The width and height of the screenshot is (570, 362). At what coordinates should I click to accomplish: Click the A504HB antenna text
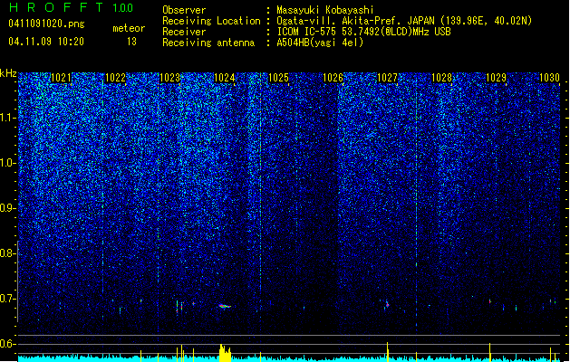[x=320, y=43]
